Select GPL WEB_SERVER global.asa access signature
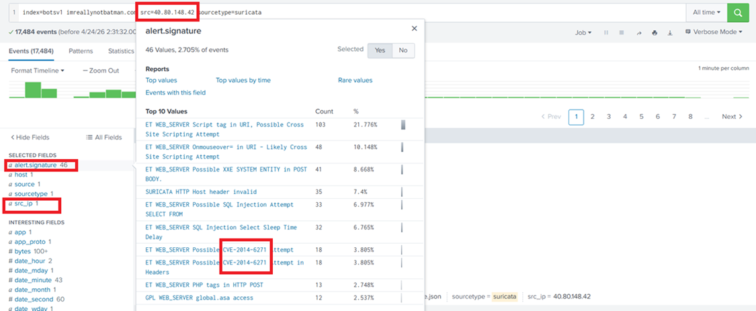This screenshot has width=756, height=311. click(x=199, y=298)
